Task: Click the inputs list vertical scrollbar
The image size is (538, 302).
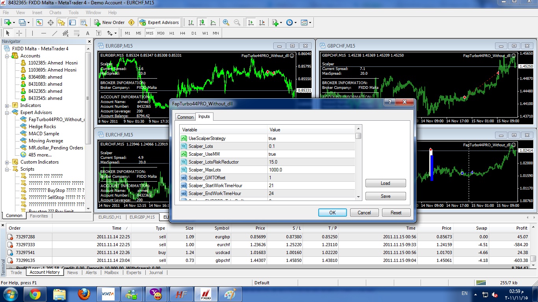Action: tap(358, 162)
